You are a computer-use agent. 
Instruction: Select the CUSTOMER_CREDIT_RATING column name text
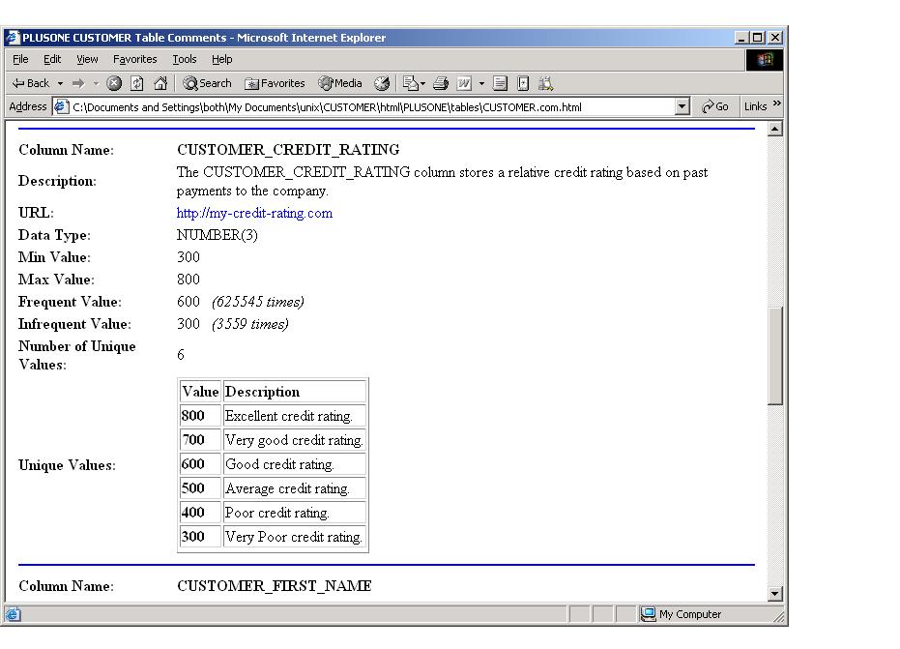pos(288,150)
